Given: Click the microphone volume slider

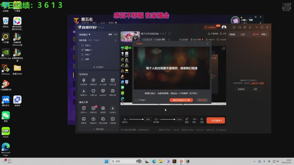Looking at the screenshot, I should (x=136, y=120).
